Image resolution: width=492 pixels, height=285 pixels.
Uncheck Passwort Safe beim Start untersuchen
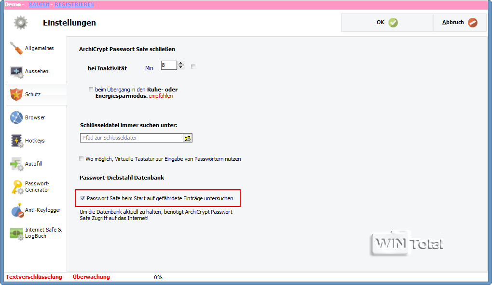point(82,198)
